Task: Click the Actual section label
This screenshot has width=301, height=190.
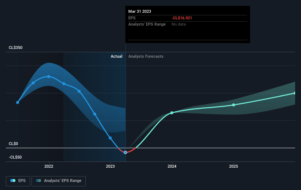Action: (116, 56)
